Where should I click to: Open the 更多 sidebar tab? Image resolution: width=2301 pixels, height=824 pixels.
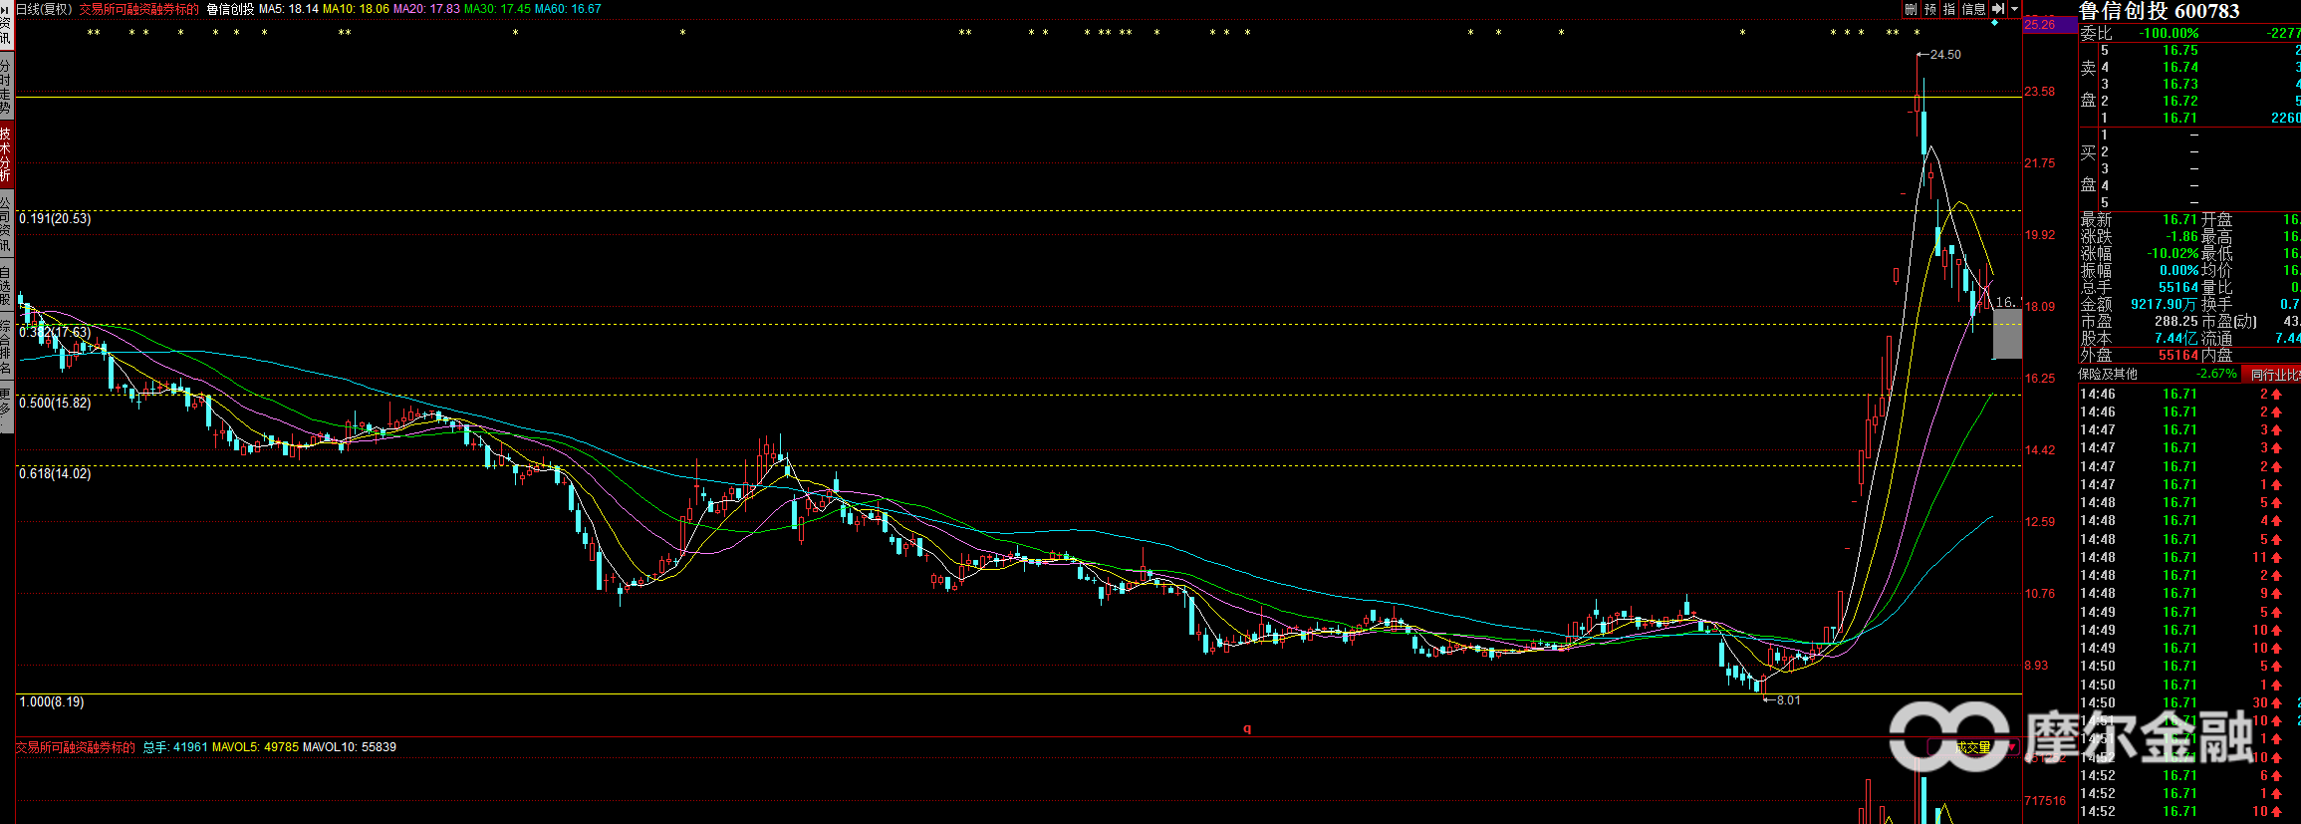(6, 409)
